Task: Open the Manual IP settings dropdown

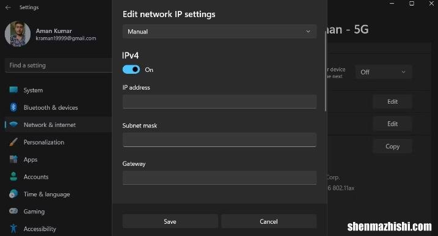Action: [219, 32]
